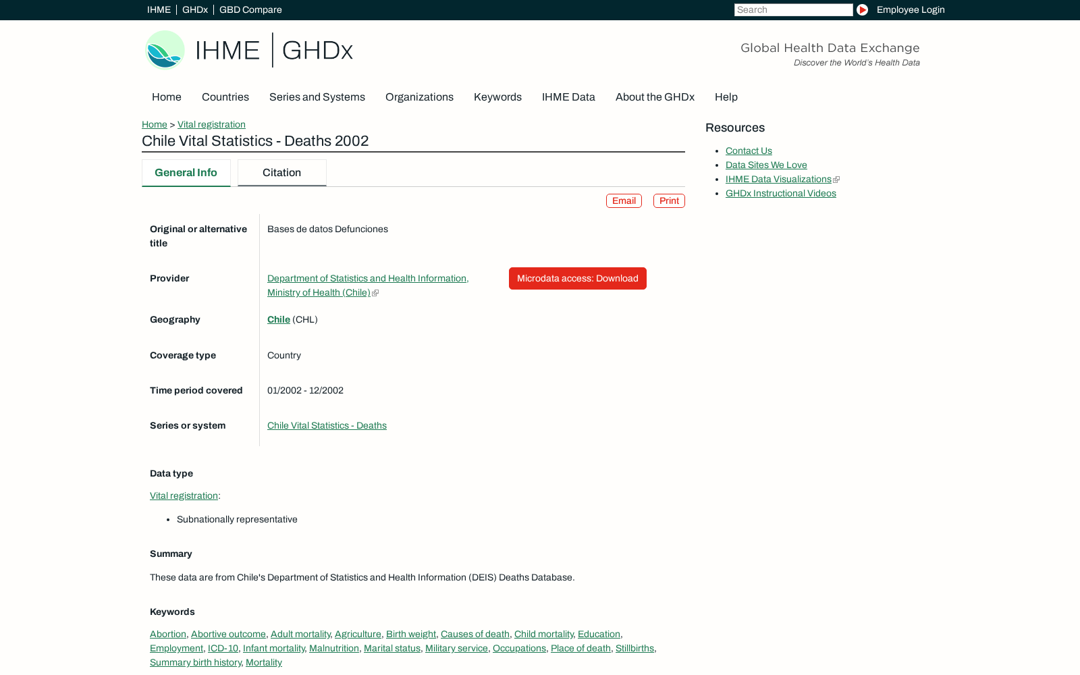Image resolution: width=1080 pixels, height=675 pixels.
Task: Open IHME link in top bar
Action: coord(159,9)
